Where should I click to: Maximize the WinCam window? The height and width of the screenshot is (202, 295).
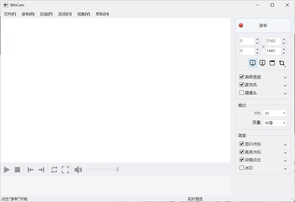272,5
